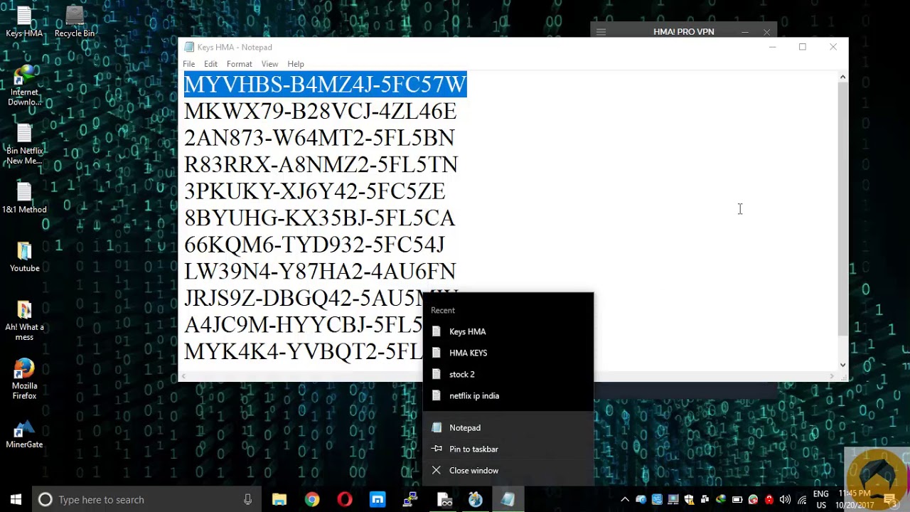Open recent file Keys HMA
Viewport: 910px width, 512px height.
coord(508,331)
